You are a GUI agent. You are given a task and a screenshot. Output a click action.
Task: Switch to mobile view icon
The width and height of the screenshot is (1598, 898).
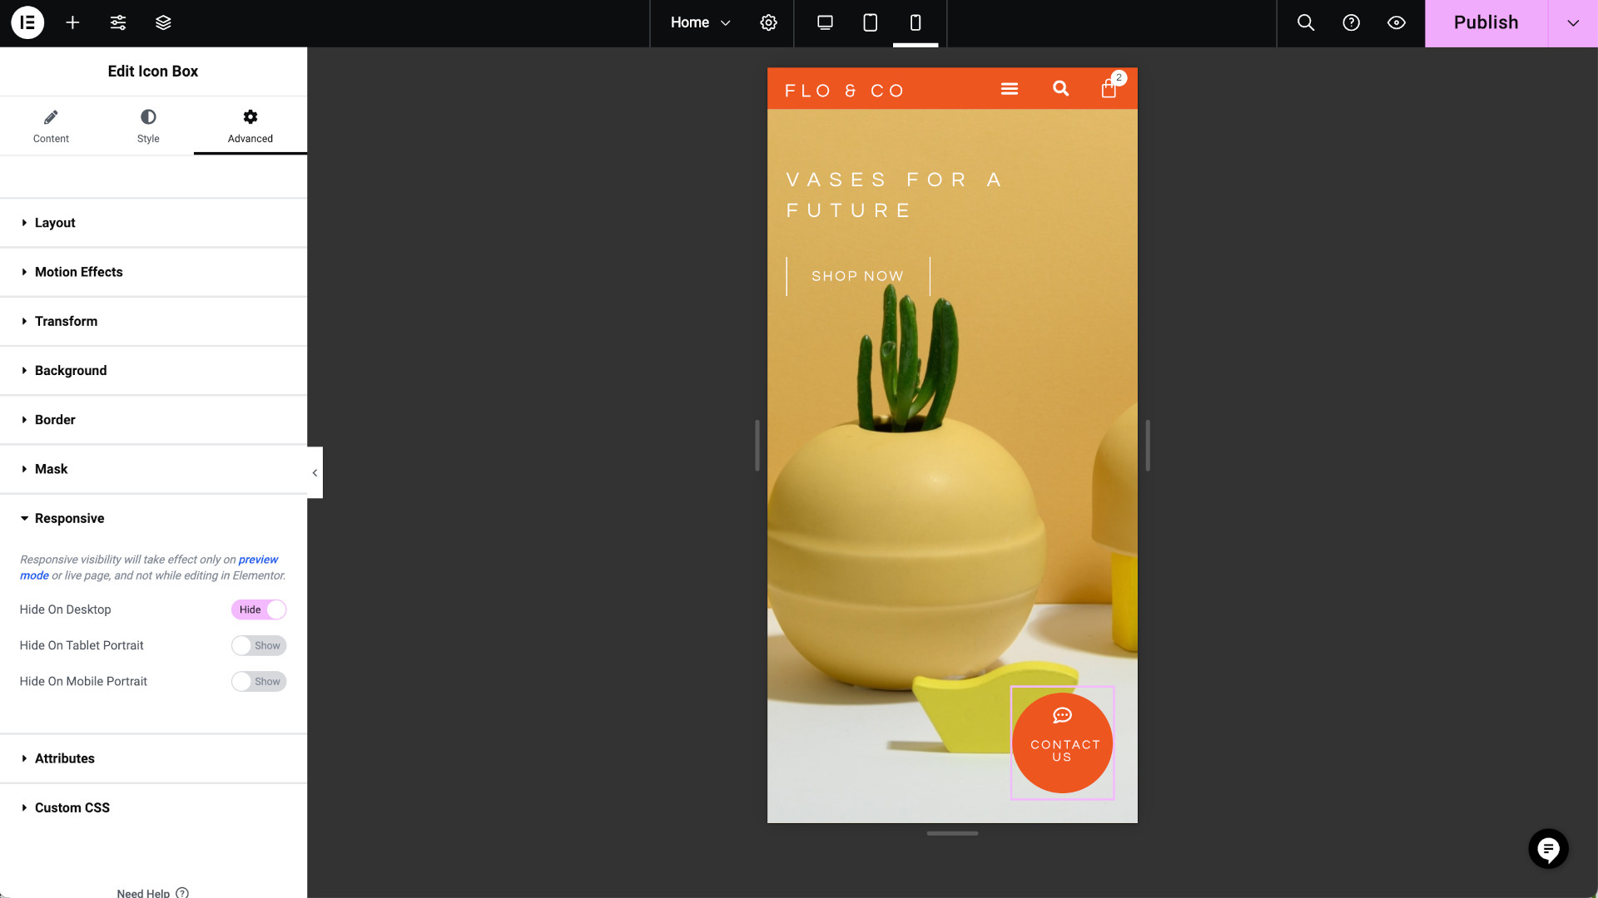click(x=916, y=22)
